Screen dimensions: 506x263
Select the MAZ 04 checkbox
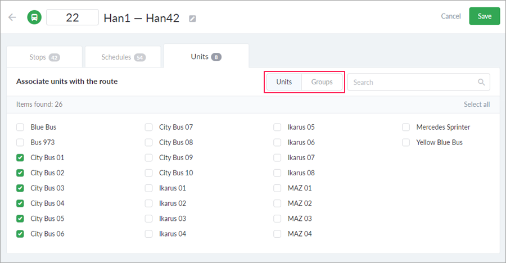coord(277,234)
